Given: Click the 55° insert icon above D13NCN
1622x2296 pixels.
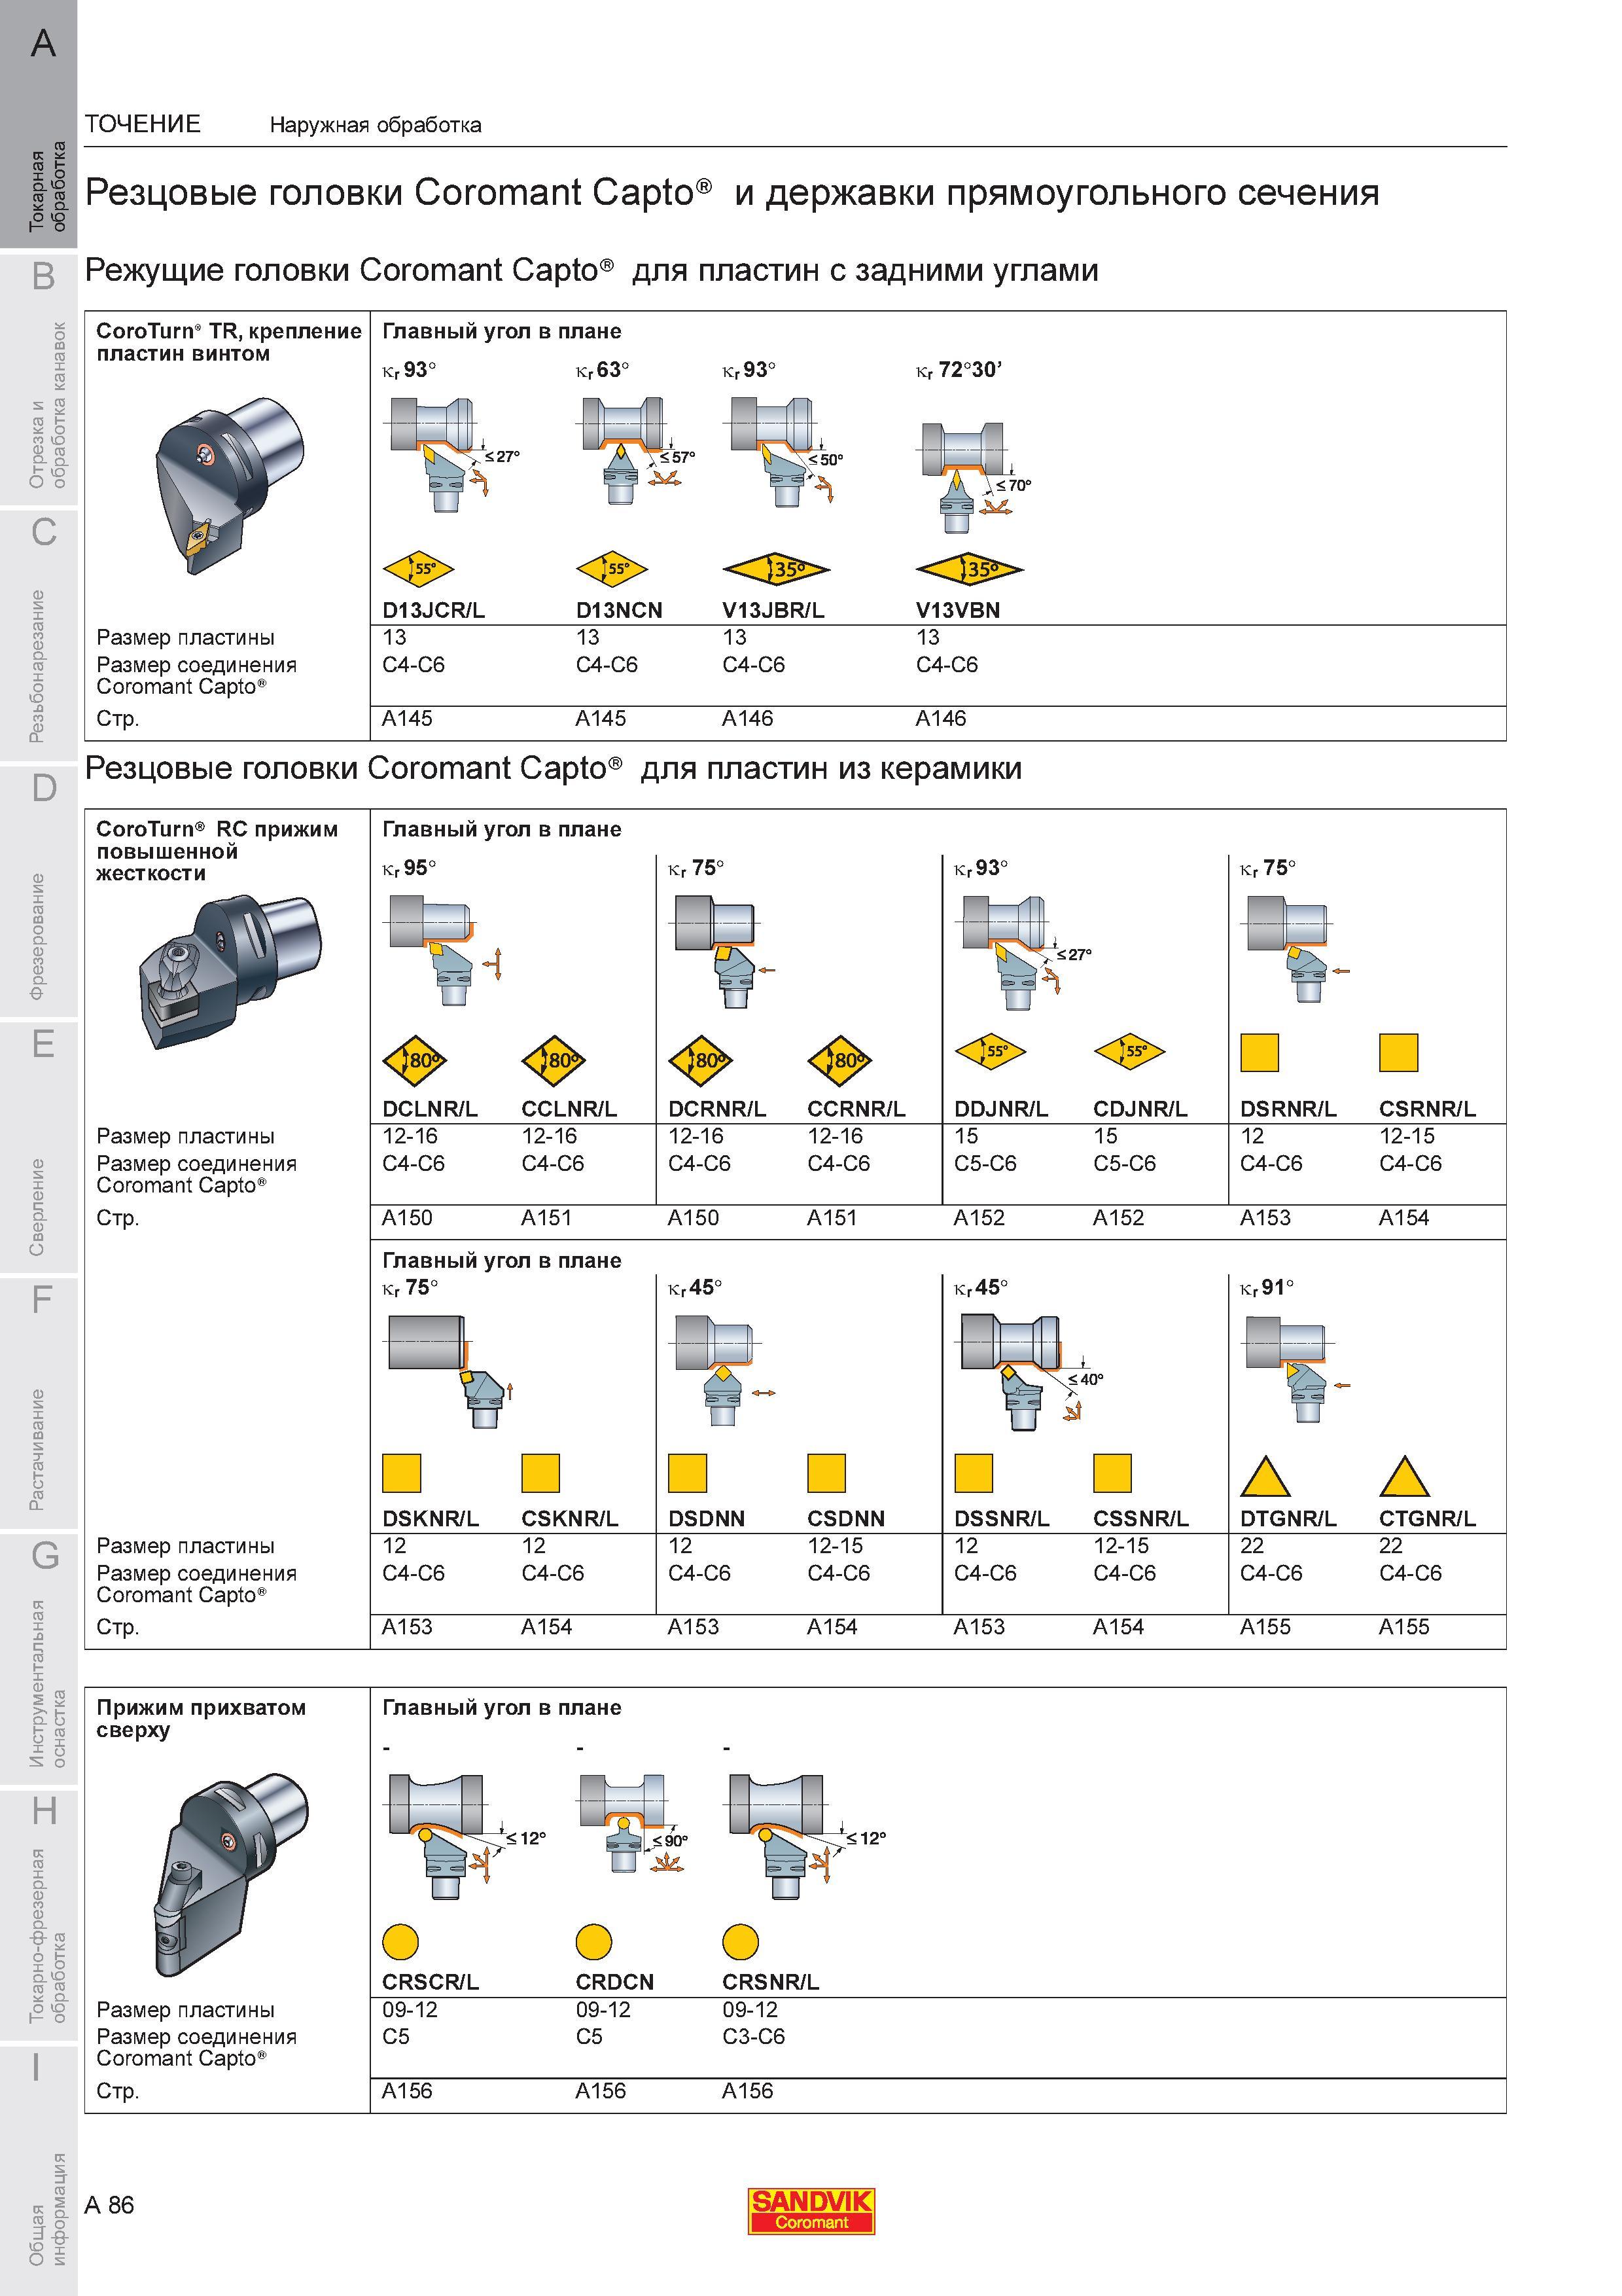Looking at the screenshot, I should click(x=612, y=570).
